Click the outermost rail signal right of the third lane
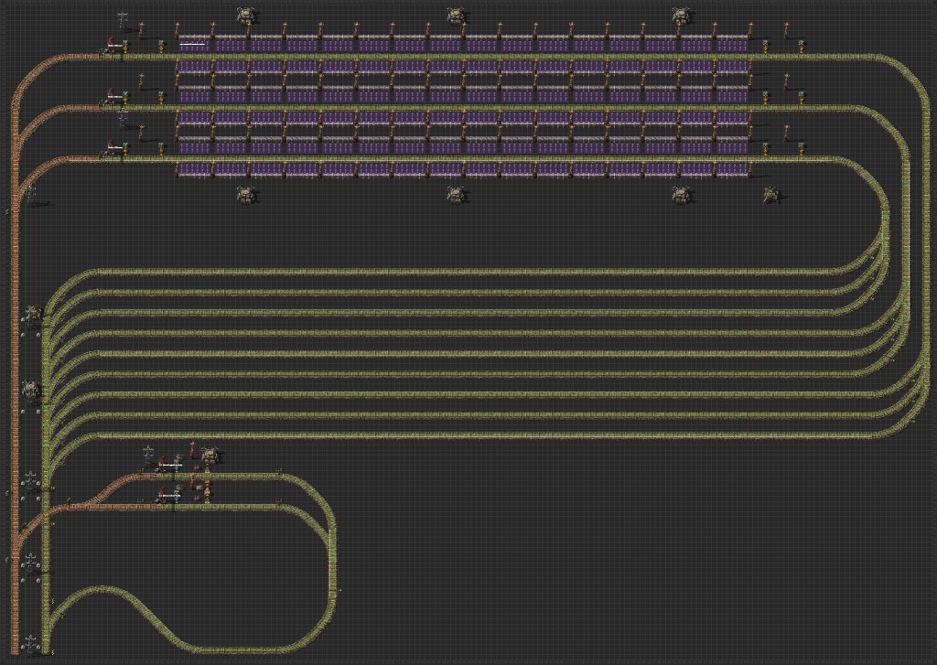Screen dimensions: 937x665 [802, 147]
